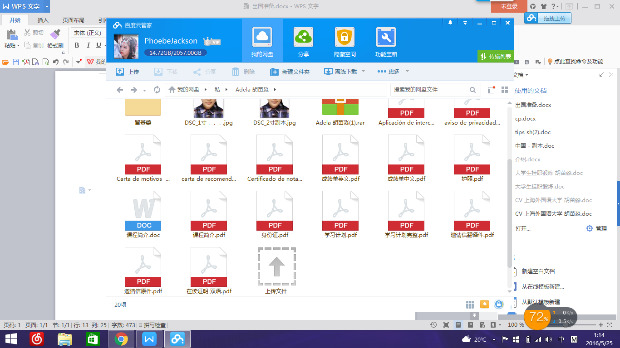Screen dimensions: 620x348
Task: Click the notification bell icon in title bar
Action: coord(450,23)
